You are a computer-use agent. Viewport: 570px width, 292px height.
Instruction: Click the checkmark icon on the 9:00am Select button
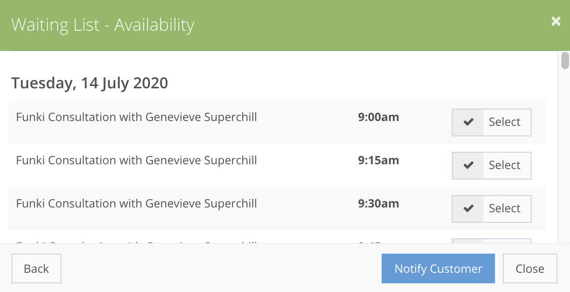(x=468, y=122)
